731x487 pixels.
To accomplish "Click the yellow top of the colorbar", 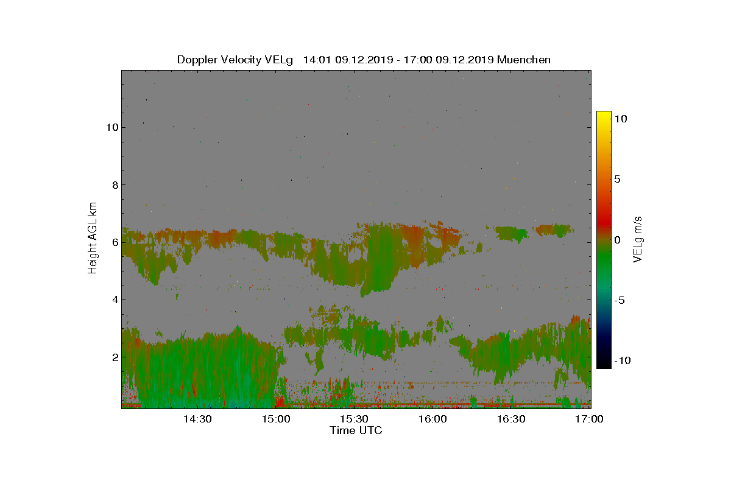I will tap(604, 117).
